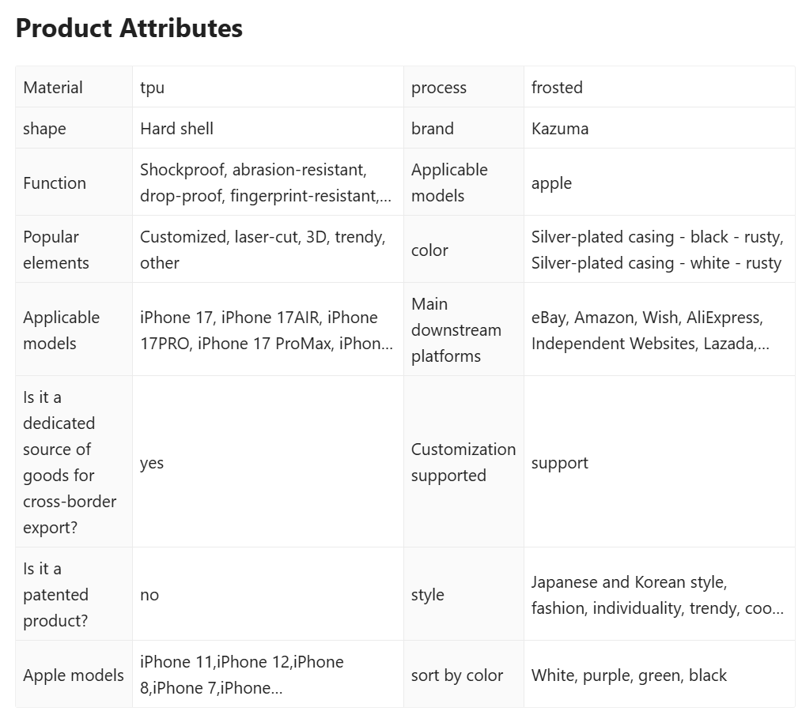The image size is (802, 711).
Task: Select the yes cross-border export value
Action: pyautogui.click(x=152, y=462)
